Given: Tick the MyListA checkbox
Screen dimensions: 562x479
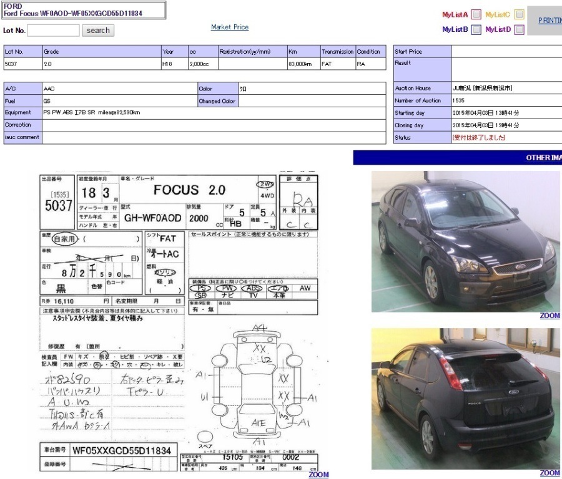Looking at the screenshot, I should [x=476, y=14].
